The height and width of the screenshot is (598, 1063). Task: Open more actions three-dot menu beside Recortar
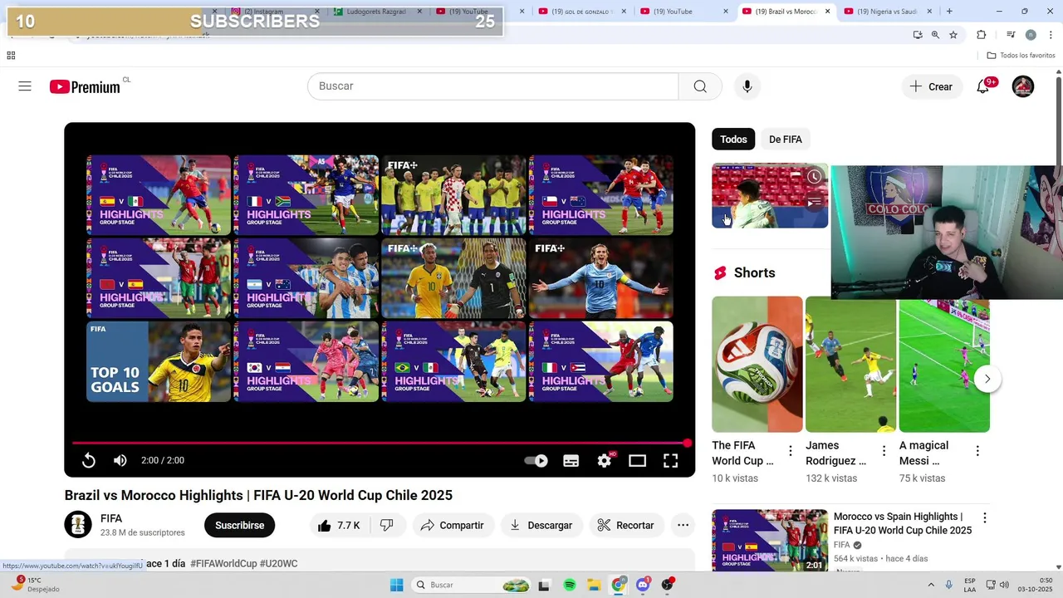[683, 525]
